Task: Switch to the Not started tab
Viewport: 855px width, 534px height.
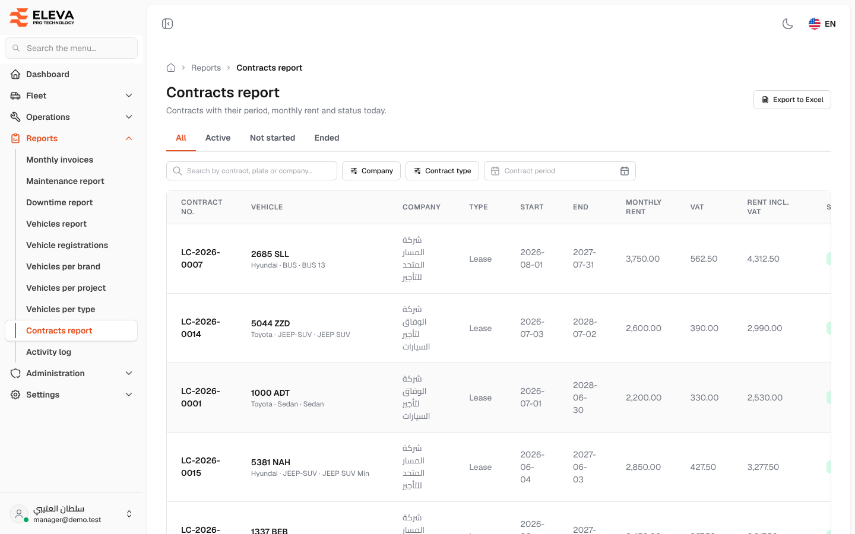Action: [x=273, y=138]
